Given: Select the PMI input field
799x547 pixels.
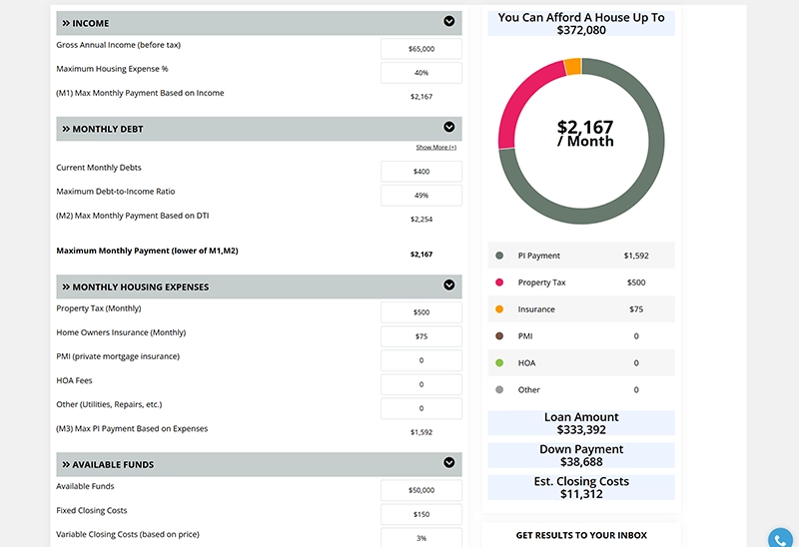Looking at the screenshot, I should (421, 360).
